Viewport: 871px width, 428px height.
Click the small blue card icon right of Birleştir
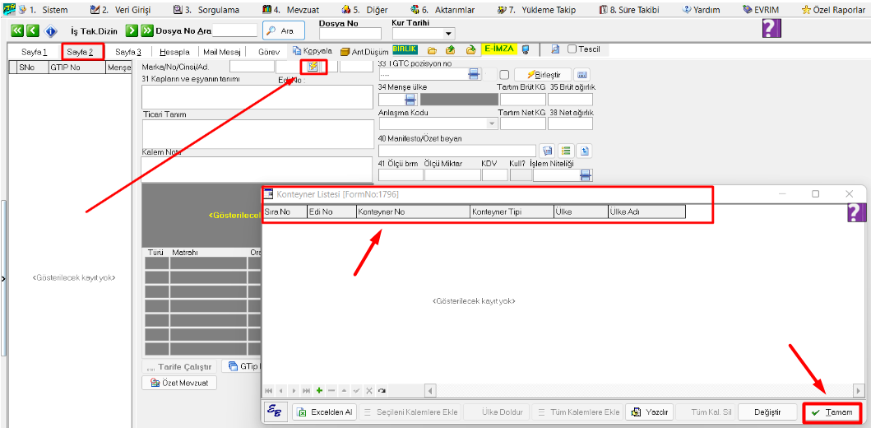pos(581,74)
